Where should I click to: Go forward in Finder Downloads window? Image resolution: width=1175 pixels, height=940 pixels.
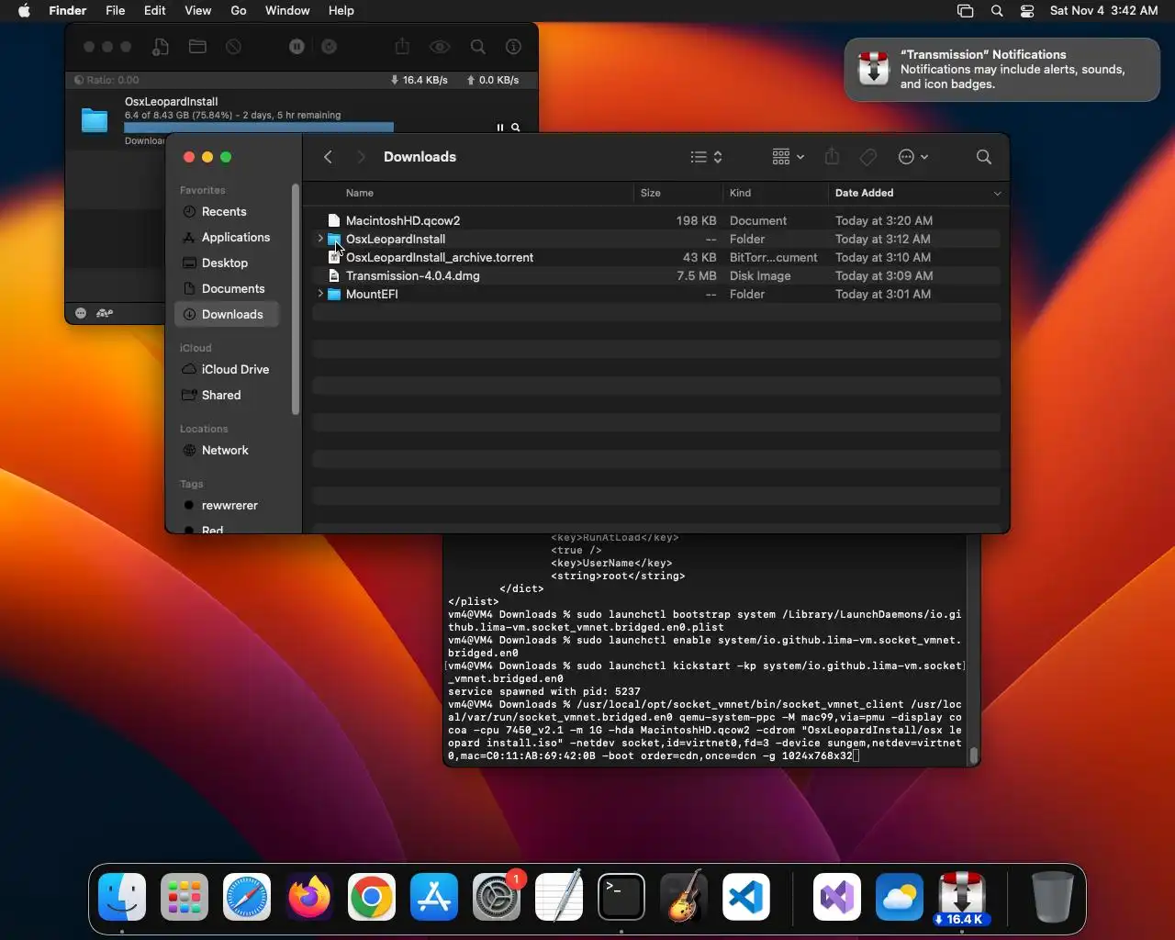click(361, 157)
